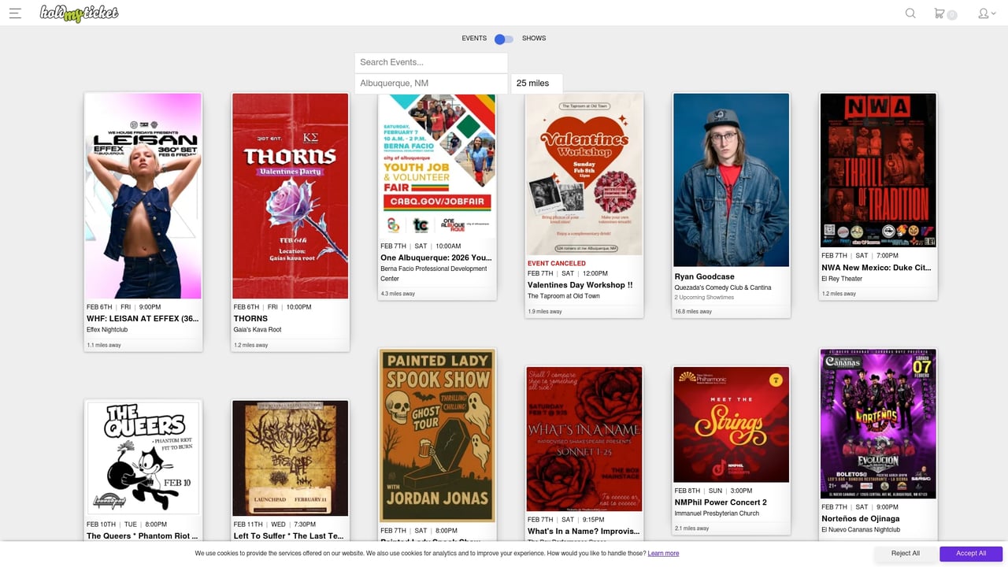Click the Search Events input field
The height and width of the screenshot is (567, 1008).
tap(431, 62)
